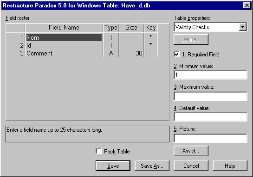The height and width of the screenshot is (177, 253).
Task: Close the Restructure dialog window
Action: pyautogui.click(x=247, y=6)
